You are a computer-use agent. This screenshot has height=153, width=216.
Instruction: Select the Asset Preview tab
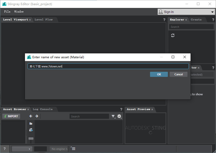[x=139, y=109]
